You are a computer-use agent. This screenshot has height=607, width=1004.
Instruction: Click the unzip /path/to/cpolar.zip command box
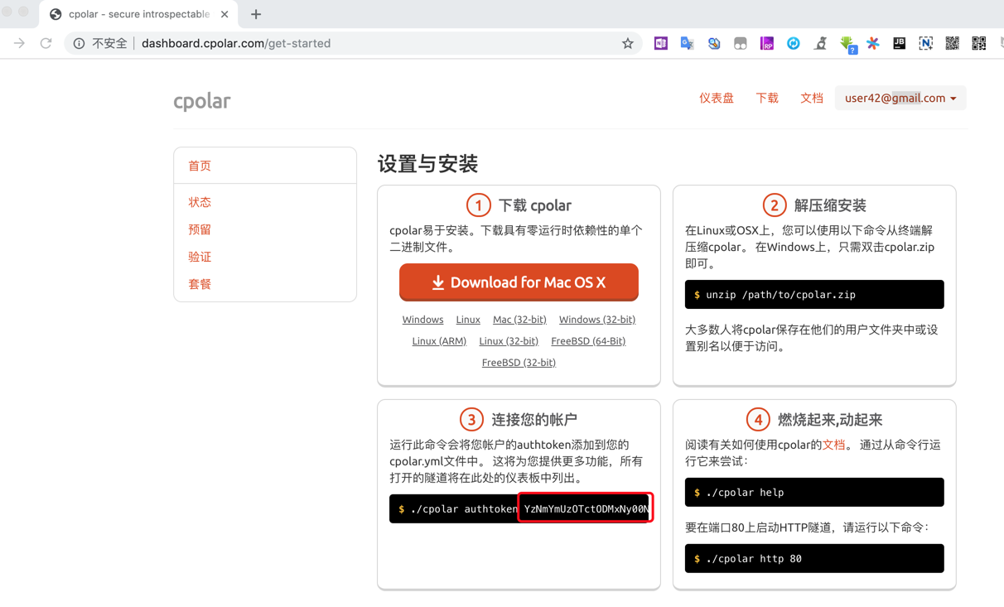point(814,295)
